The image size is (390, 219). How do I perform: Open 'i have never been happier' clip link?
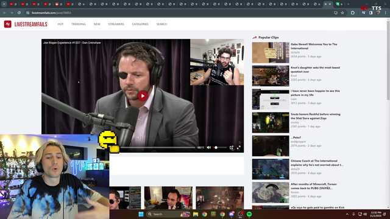(x=315, y=93)
